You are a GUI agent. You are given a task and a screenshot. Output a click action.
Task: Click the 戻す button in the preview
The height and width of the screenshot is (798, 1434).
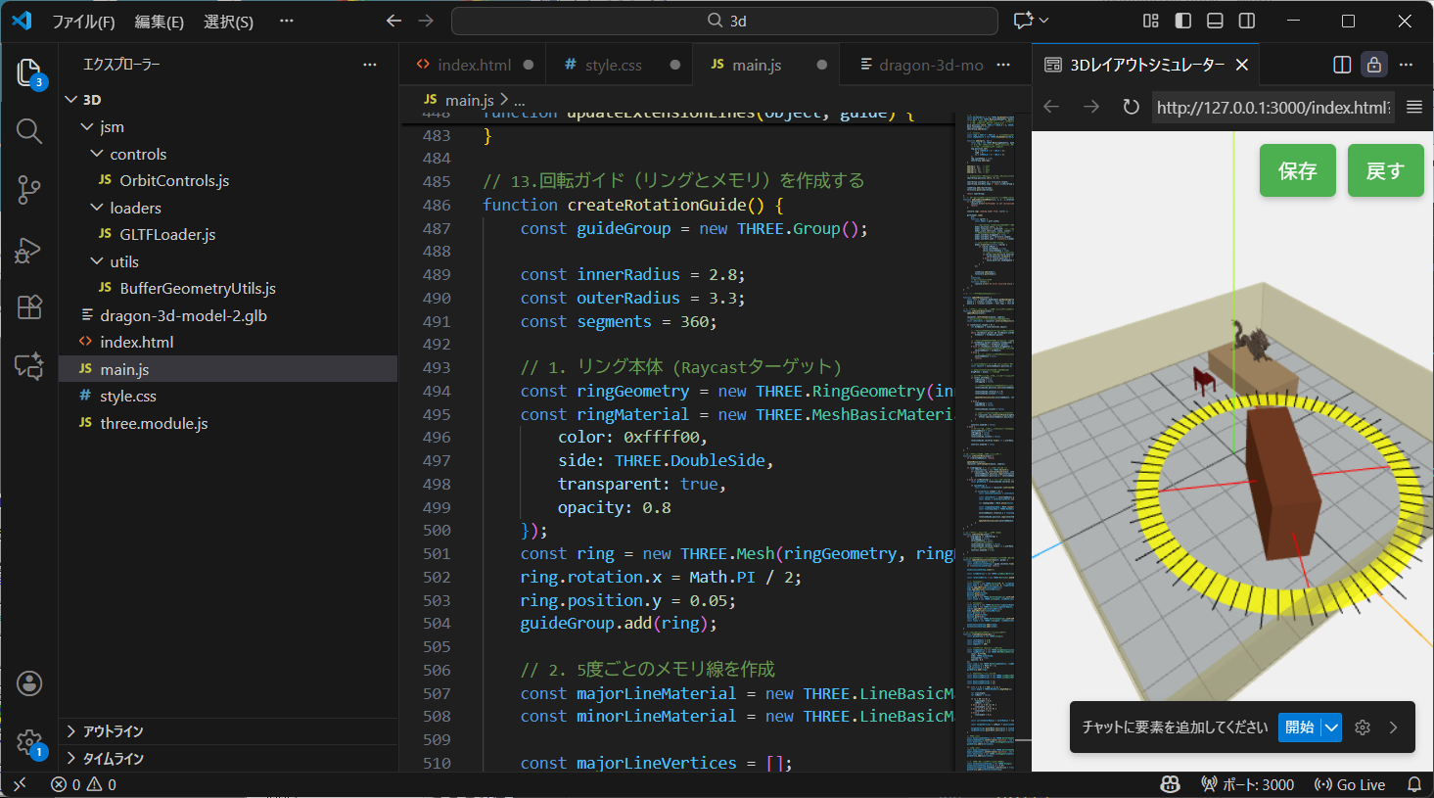[1385, 169]
